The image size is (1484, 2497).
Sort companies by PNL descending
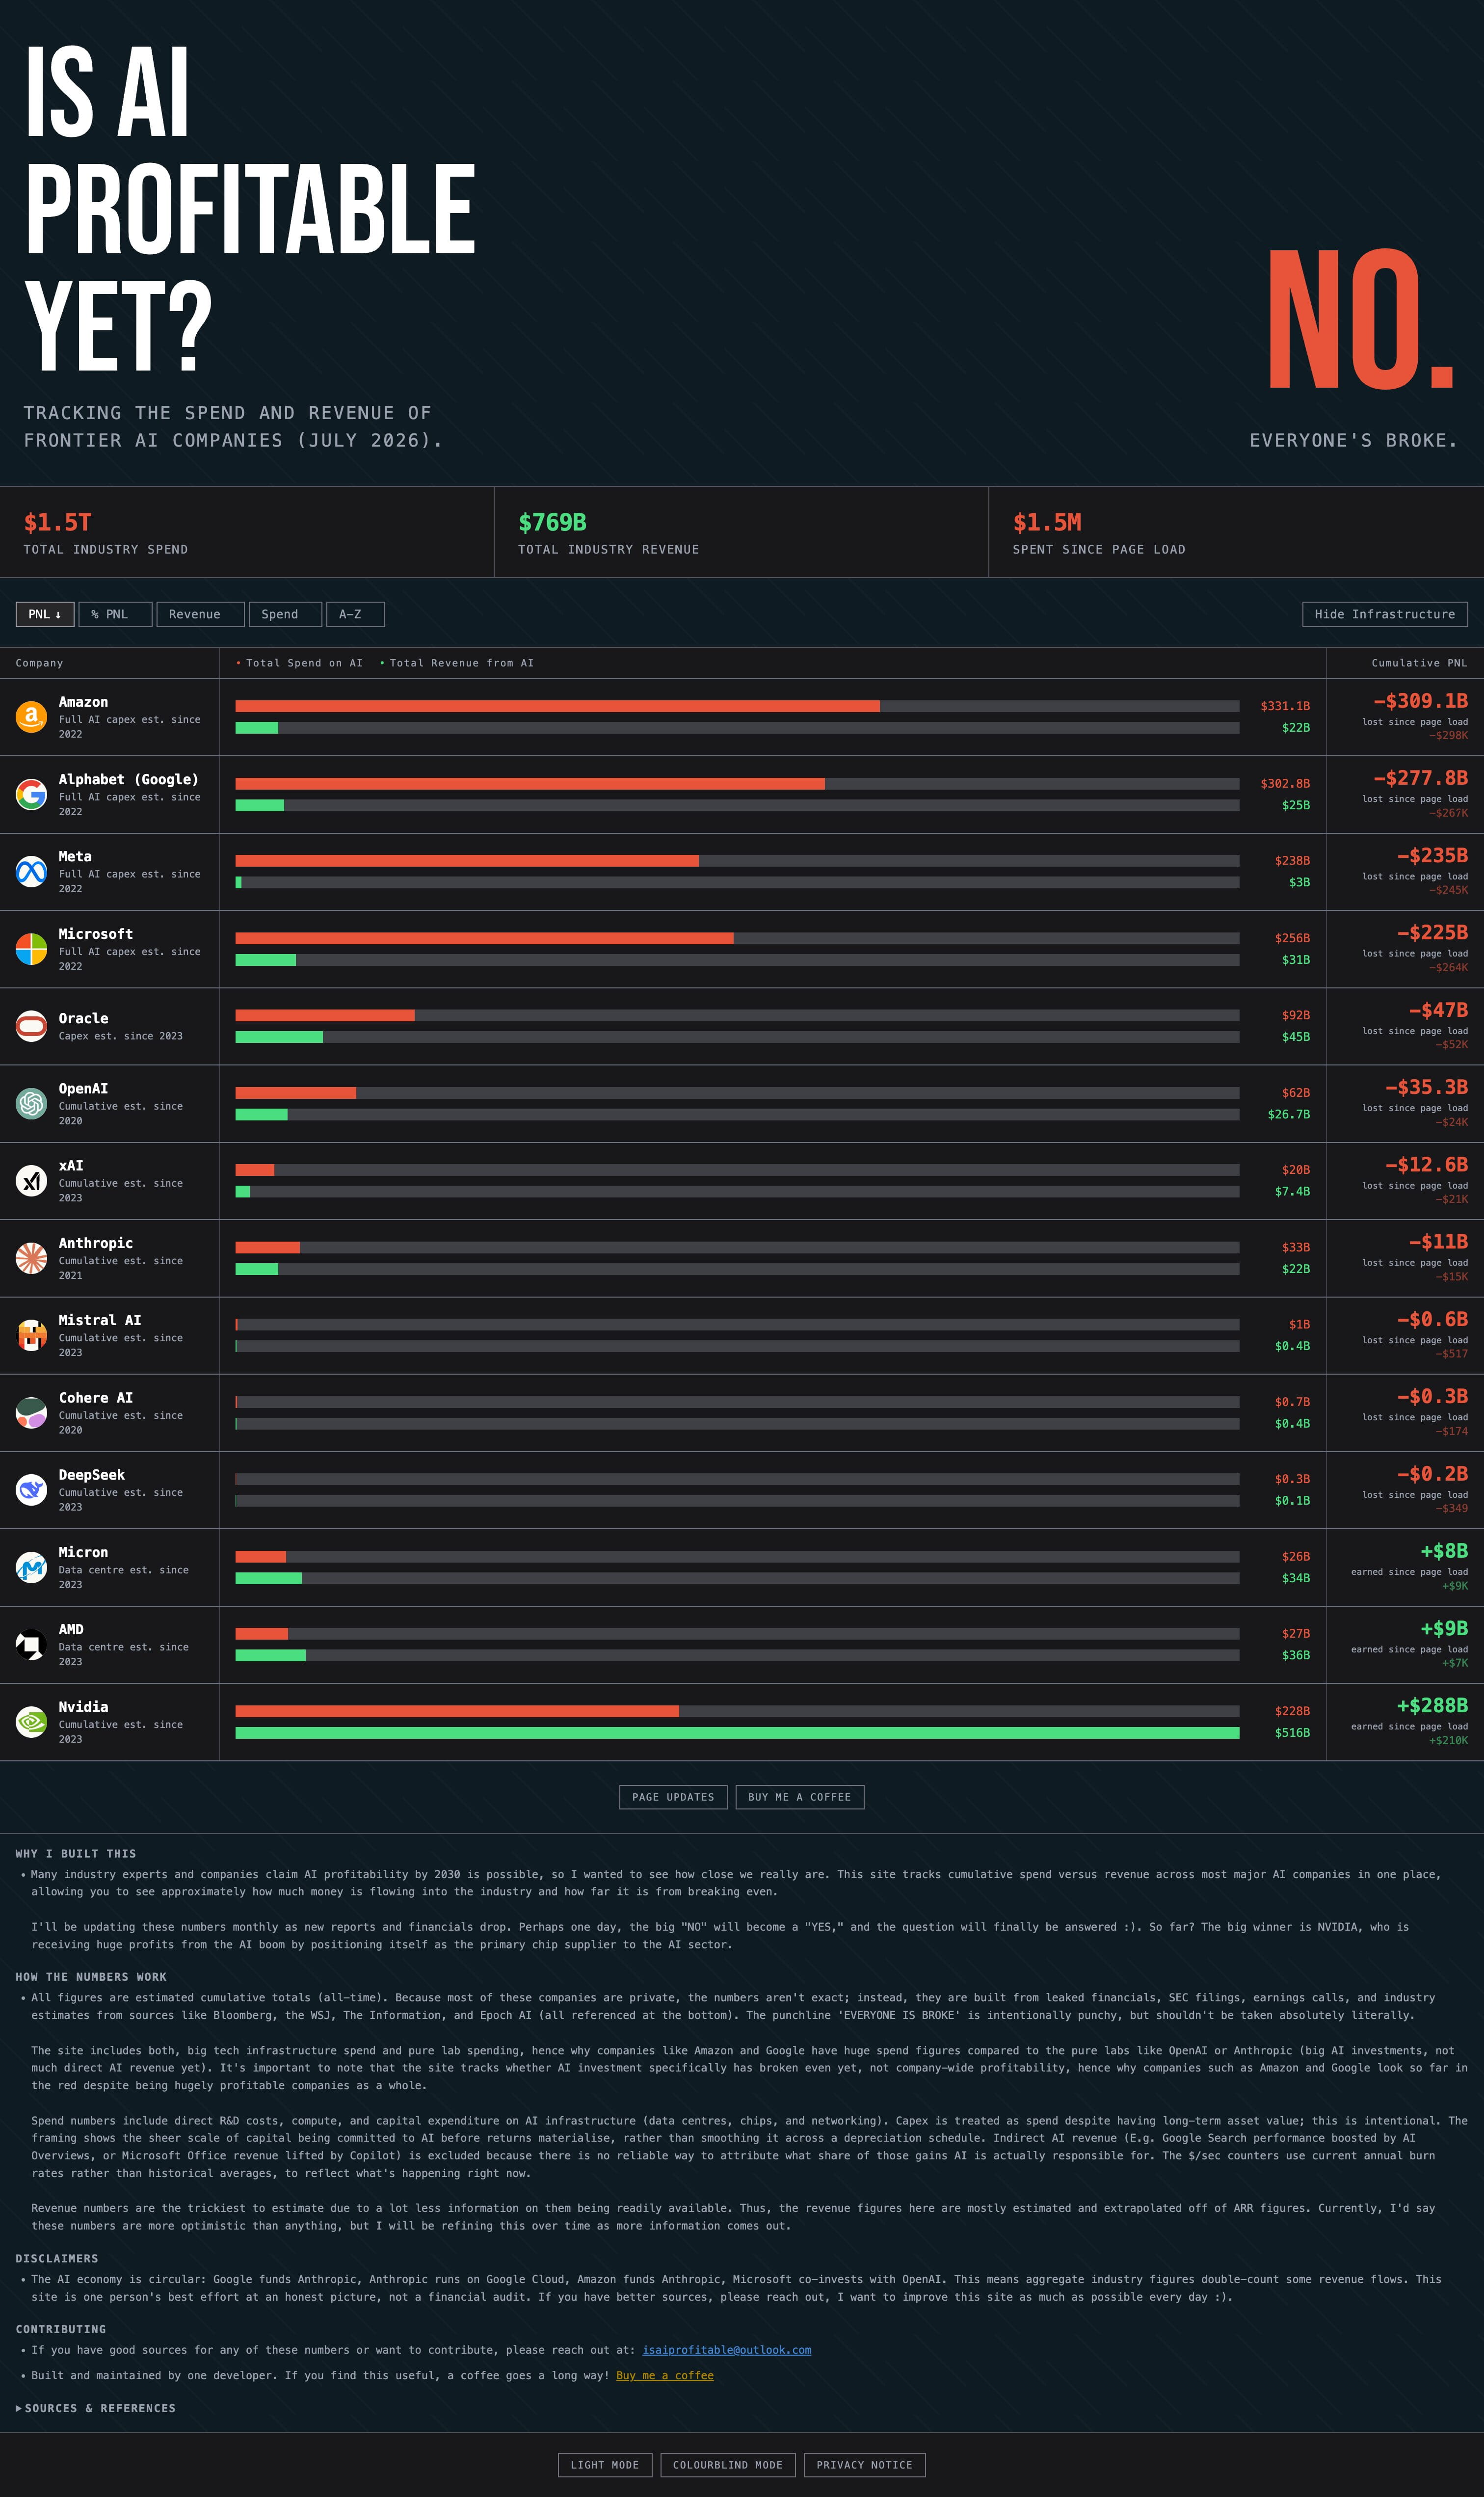[x=45, y=614]
